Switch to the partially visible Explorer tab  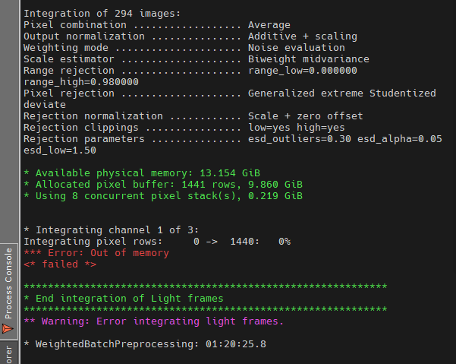[x=8, y=353]
